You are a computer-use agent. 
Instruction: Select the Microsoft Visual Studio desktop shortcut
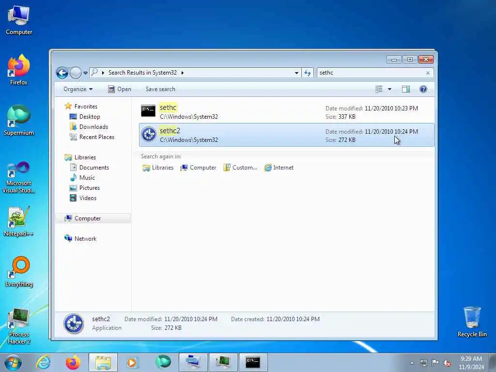coord(19,177)
